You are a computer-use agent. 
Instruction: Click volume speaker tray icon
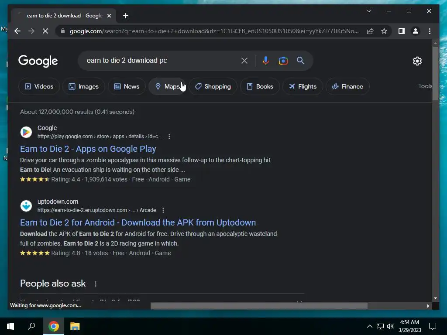390,326
